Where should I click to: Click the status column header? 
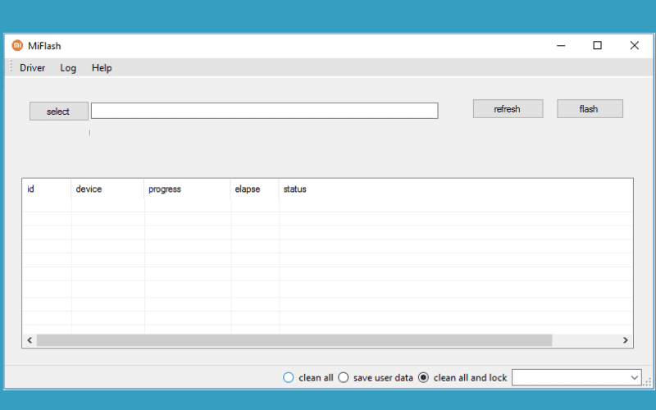(x=455, y=189)
